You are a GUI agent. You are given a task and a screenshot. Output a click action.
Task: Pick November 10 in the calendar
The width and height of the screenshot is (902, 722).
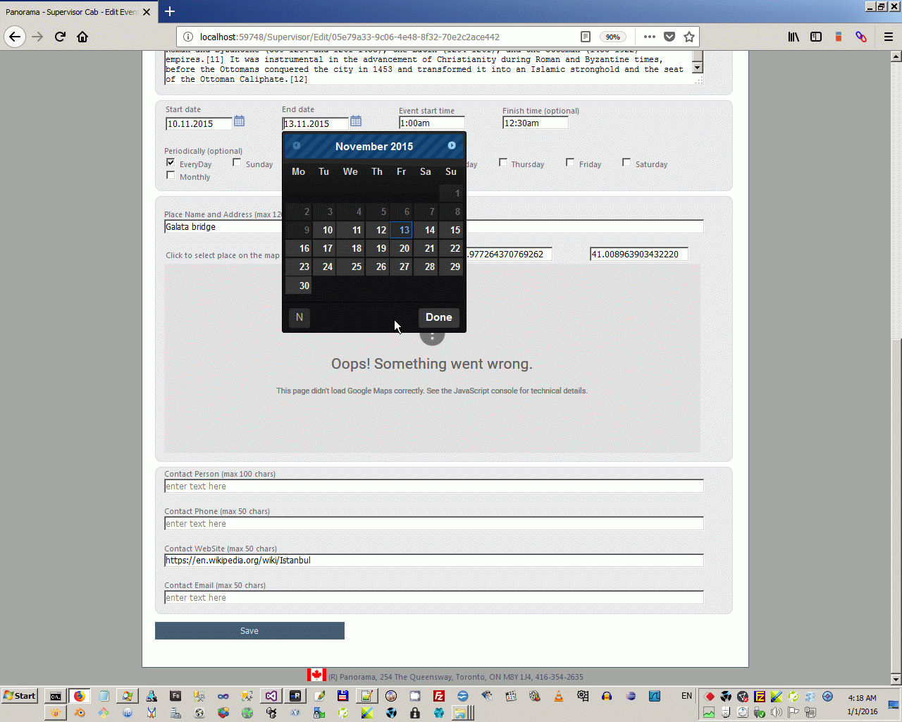tap(324, 230)
